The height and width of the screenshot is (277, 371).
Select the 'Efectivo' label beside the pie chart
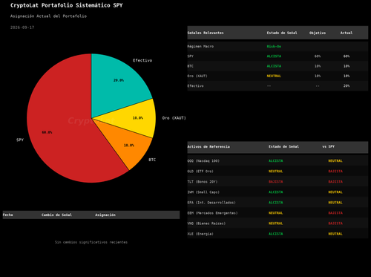coord(142,60)
